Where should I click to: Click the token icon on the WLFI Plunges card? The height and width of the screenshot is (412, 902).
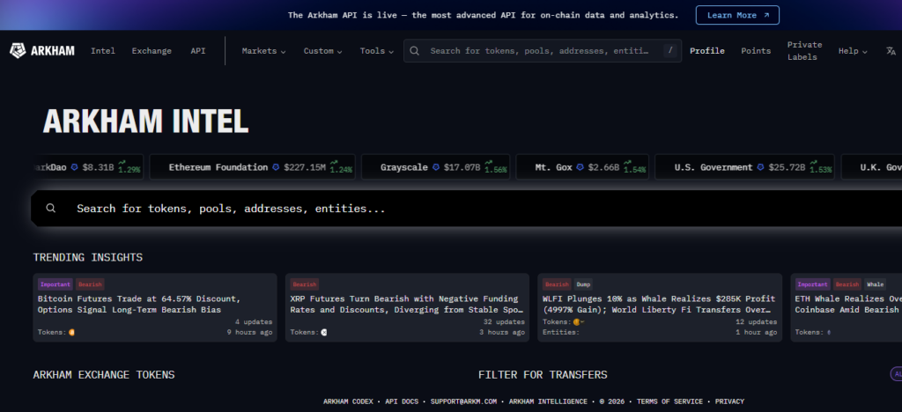click(x=578, y=322)
